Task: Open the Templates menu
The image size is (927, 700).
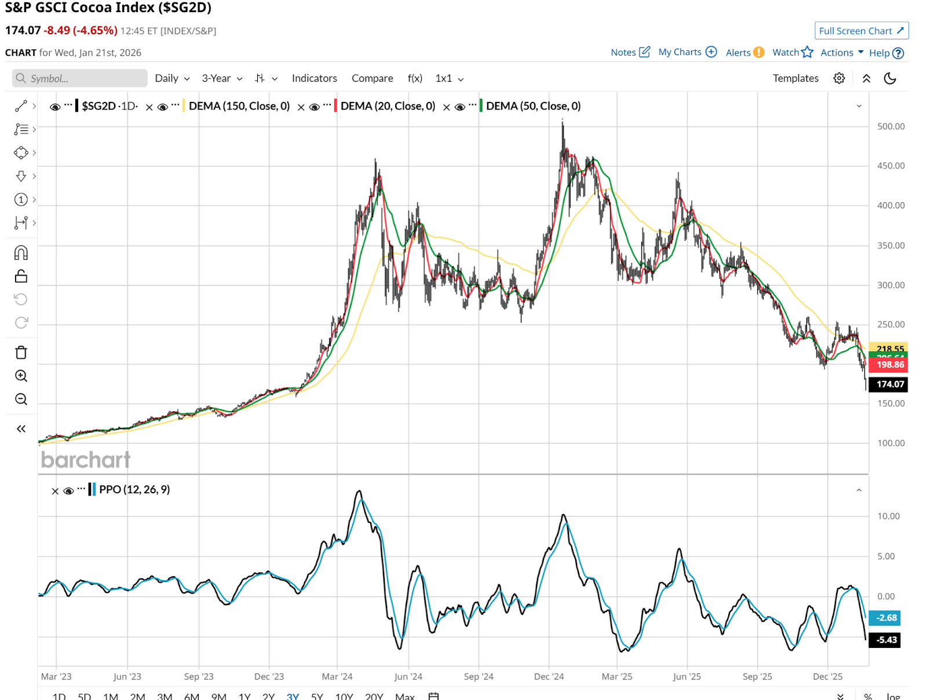Action: pyautogui.click(x=795, y=78)
